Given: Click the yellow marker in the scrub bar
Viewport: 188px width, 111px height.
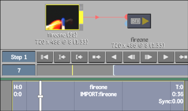Looking at the screenshot, I should tap(72, 70).
